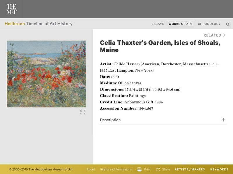233x174 pixels.
Task: Click the Medium Oil on canvas text
Action: 121,83
